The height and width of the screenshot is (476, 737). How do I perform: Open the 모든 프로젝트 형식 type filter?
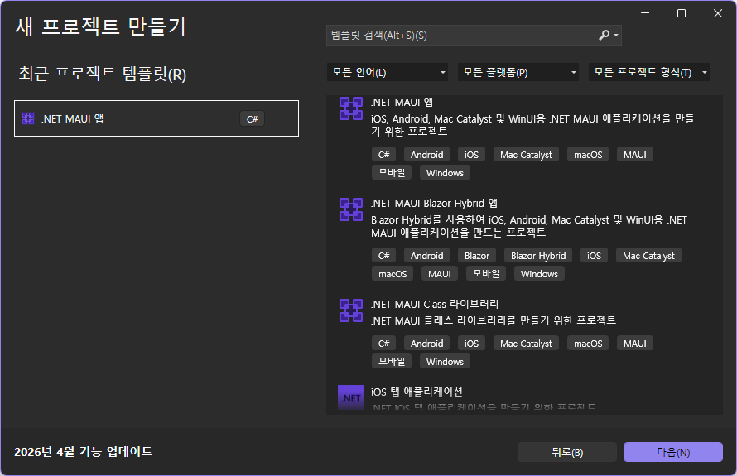(x=649, y=72)
